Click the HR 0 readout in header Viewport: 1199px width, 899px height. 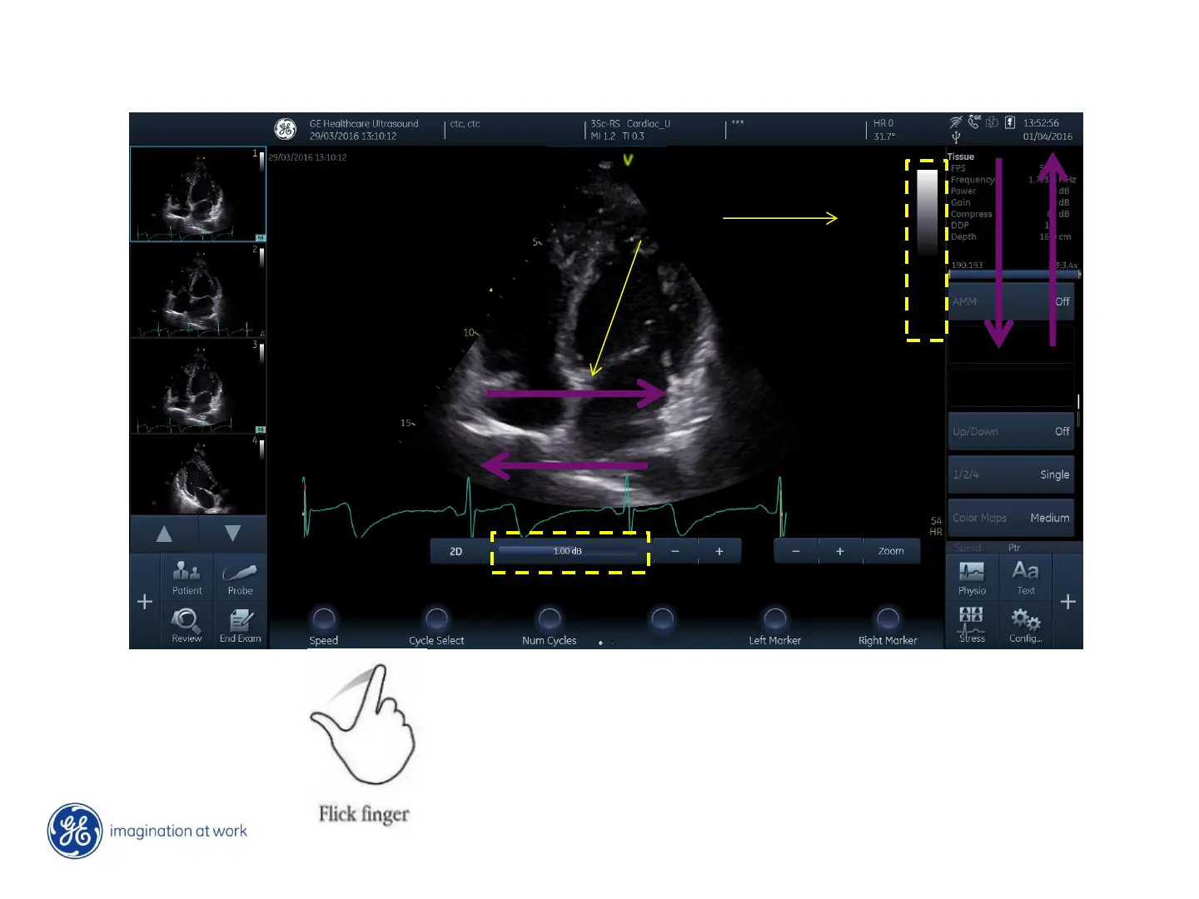pyautogui.click(x=883, y=123)
